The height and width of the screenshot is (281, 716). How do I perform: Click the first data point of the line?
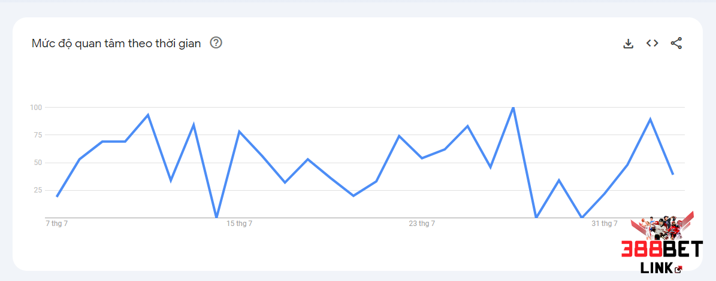pyautogui.click(x=57, y=196)
